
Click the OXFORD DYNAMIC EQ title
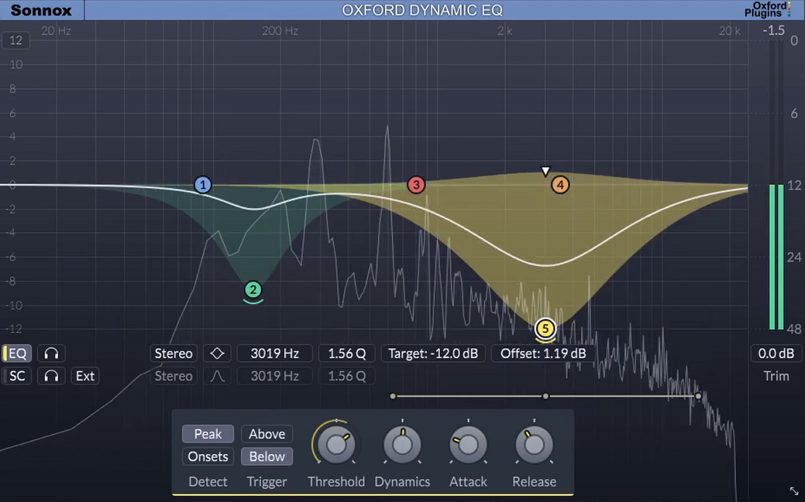pos(422,10)
